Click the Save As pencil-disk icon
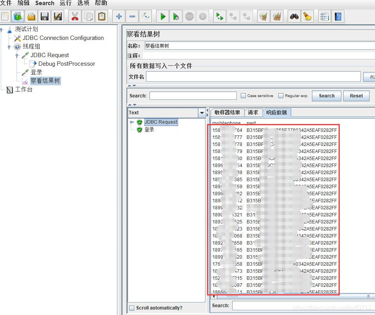The width and height of the screenshot is (375, 315). point(58,16)
